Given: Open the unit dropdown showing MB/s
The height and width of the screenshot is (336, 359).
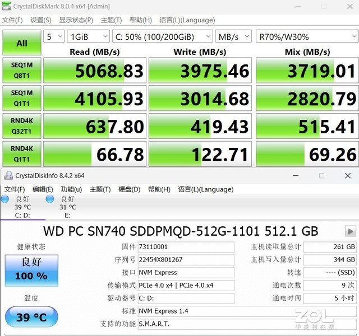Looking at the screenshot, I should click(233, 36).
